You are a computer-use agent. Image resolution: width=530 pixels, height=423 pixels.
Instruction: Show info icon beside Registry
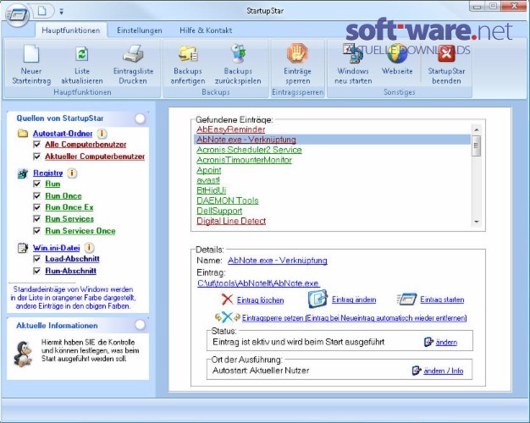click(x=72, y=173)
